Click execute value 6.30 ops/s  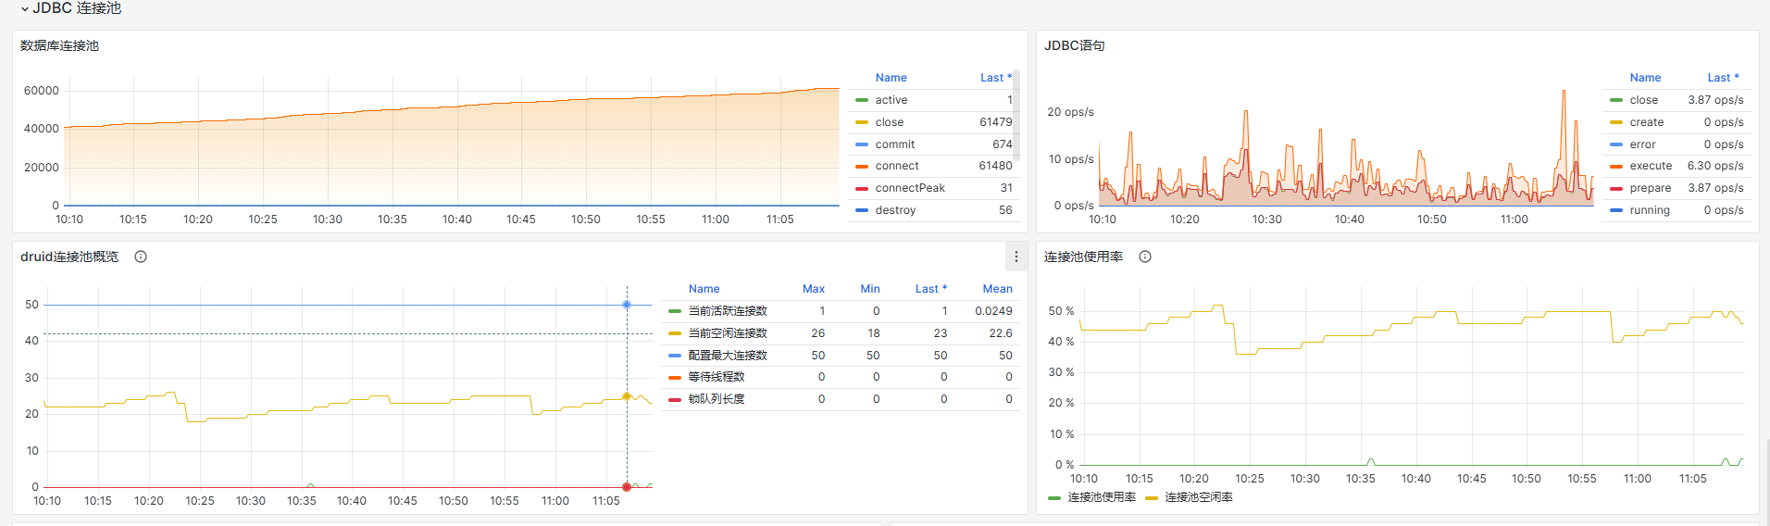click(x=1715, y=166)
